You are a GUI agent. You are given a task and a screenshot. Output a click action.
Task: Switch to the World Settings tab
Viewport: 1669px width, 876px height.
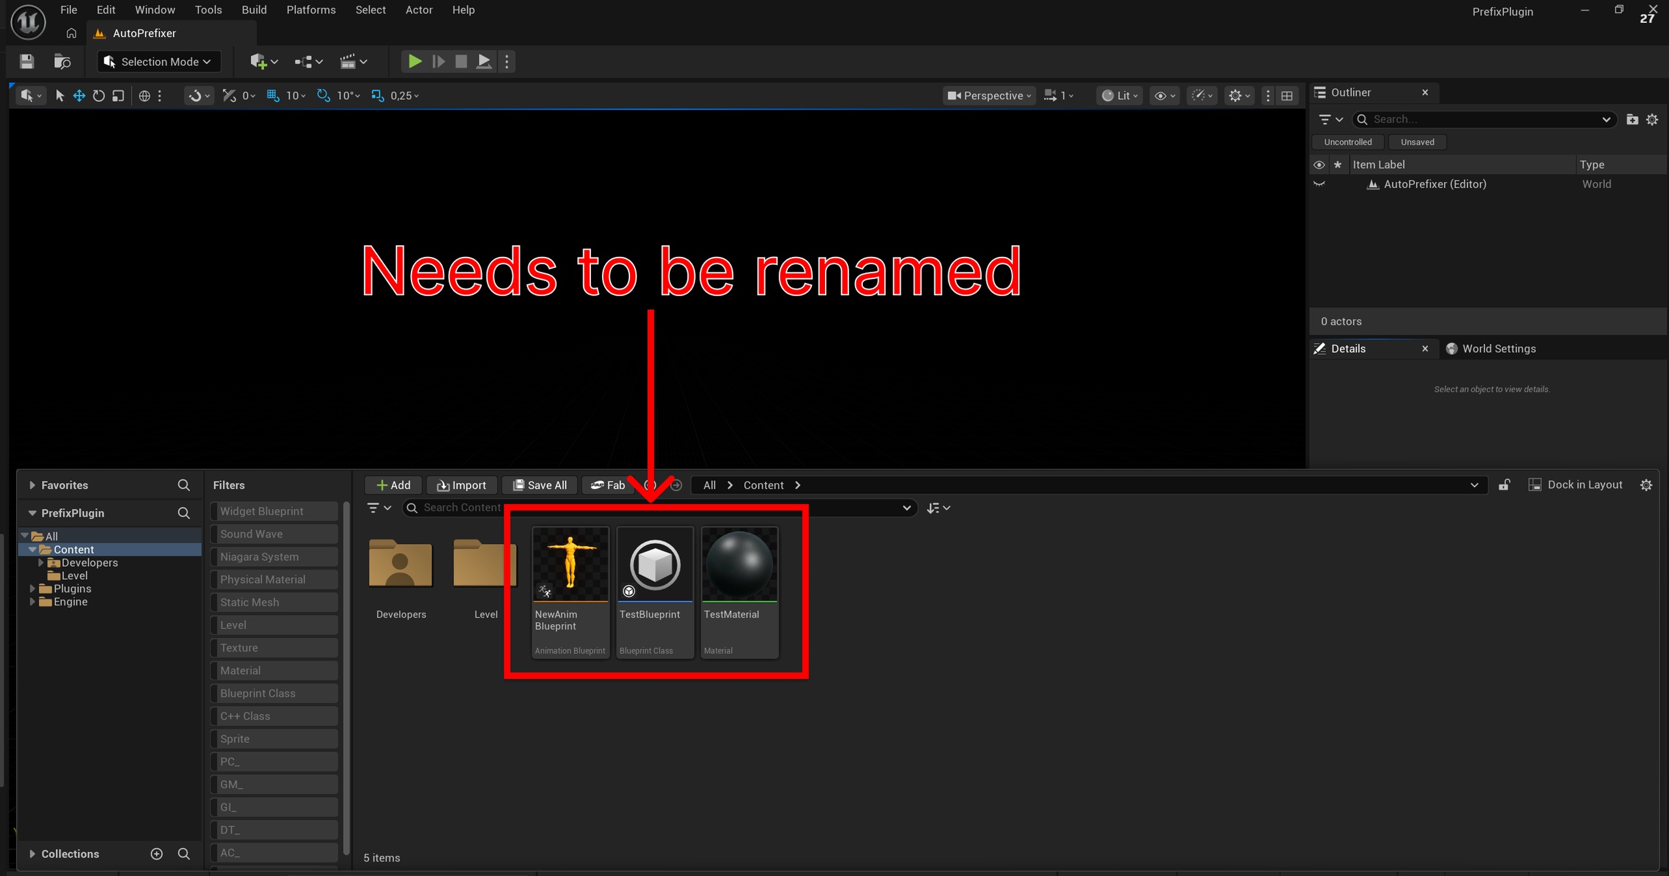(1499, 348)
